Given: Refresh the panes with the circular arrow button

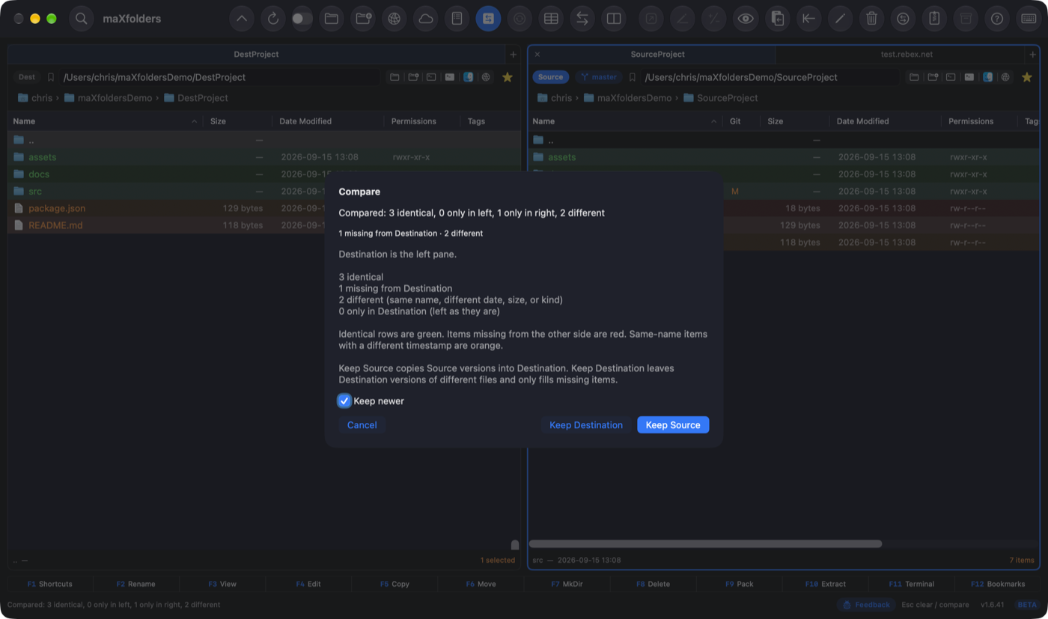Looking at the screenshot, I should (x=273, y=19).
